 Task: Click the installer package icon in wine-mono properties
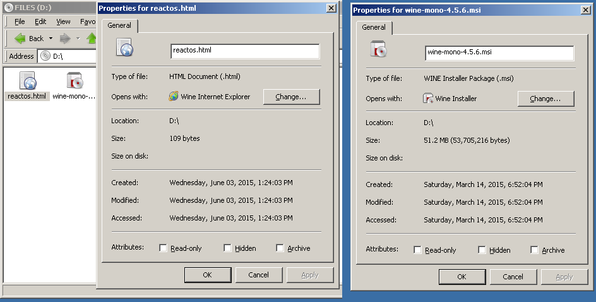click(x=379, y=49)
